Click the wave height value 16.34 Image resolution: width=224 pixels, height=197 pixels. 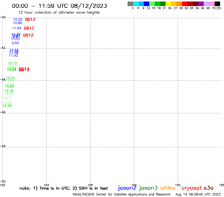(7, 106)
